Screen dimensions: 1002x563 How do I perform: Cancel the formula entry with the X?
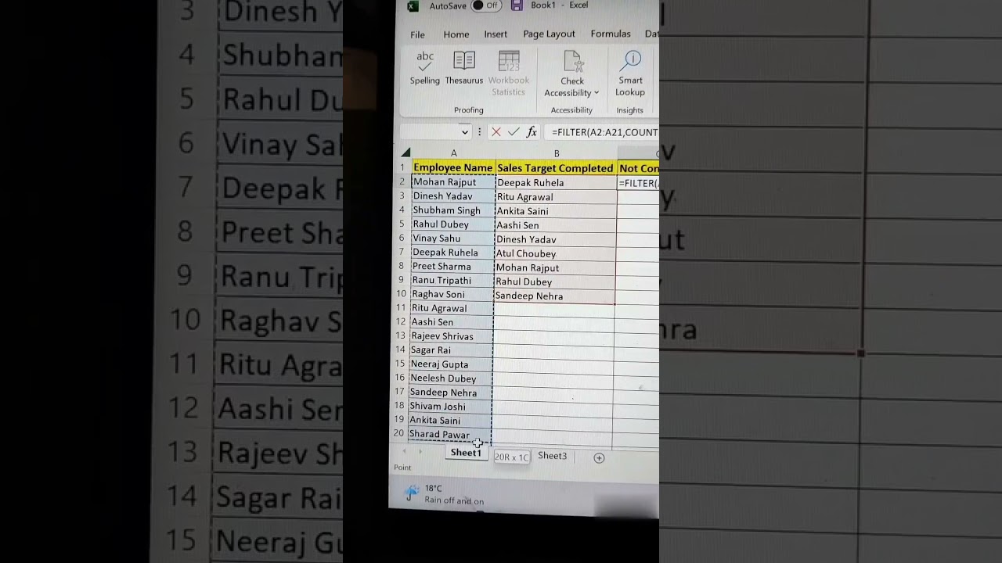tap(496, 132)
